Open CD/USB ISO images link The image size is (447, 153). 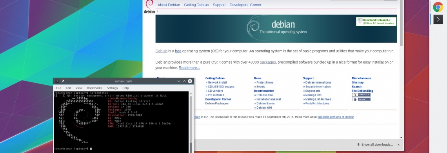tap(221, 87)
